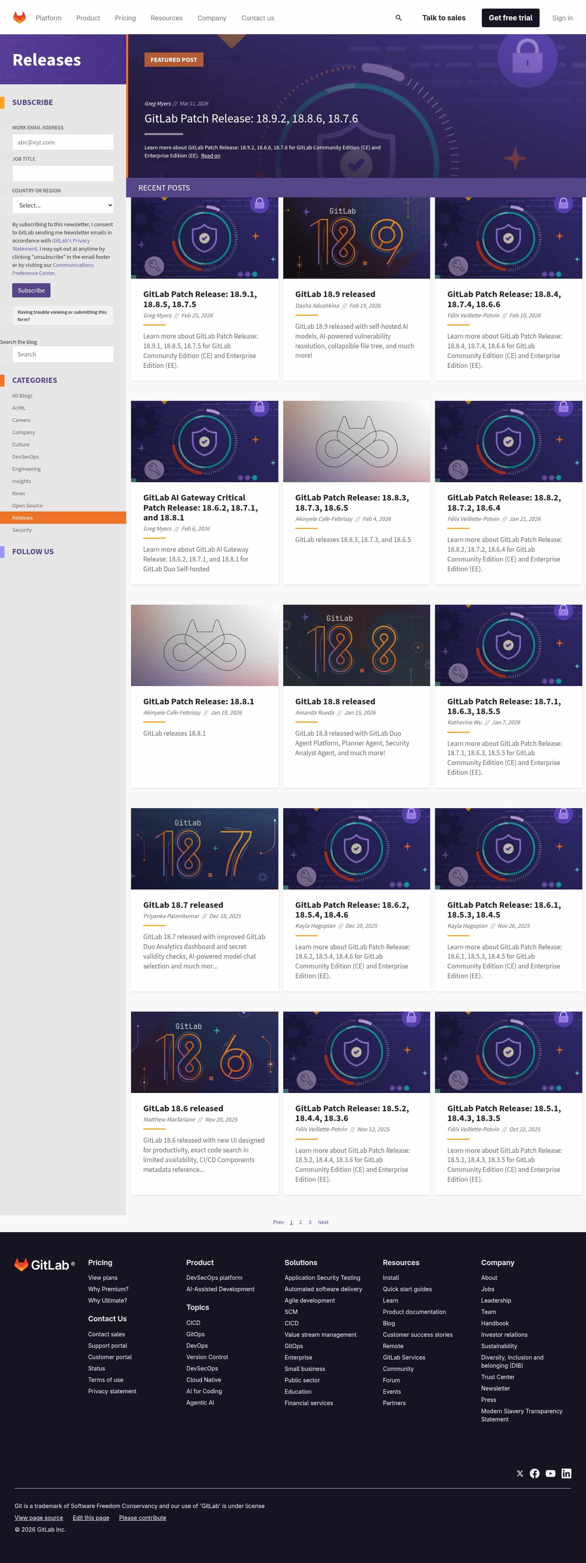586x1563 pixels.
Task: Select the DevSecOps category
Action: click(26, 457)
